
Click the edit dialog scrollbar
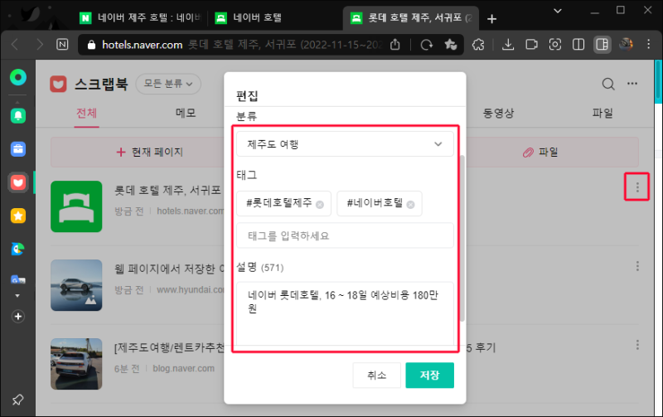click(462, 239)
